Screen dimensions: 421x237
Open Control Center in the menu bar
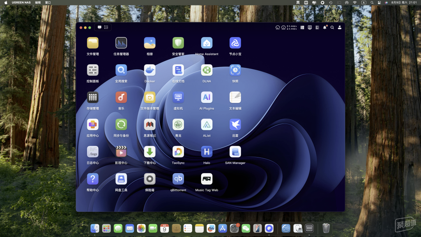pyautogui.click(x=379, y=2)
